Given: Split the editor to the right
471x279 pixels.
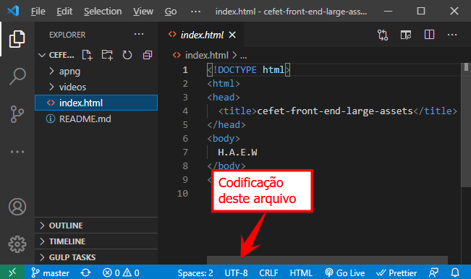Looking at the screenshot, I should pos(429,35).
